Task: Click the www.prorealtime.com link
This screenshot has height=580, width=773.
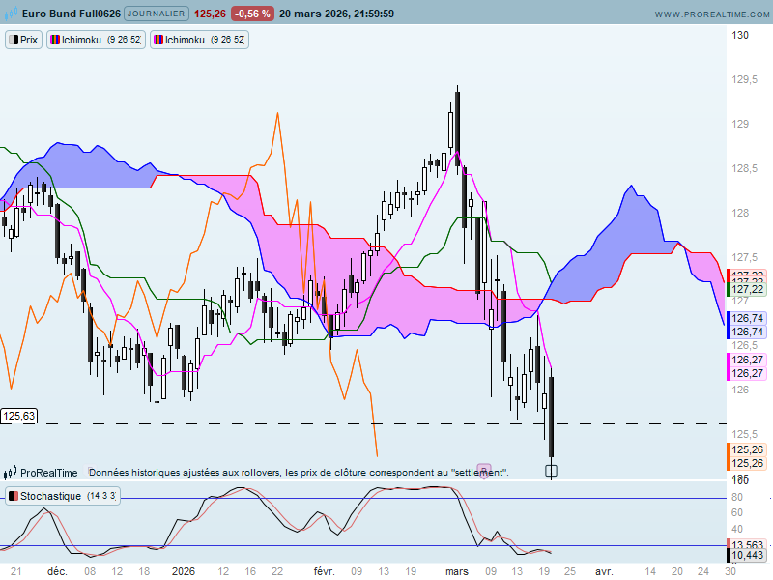Action: 710,14
